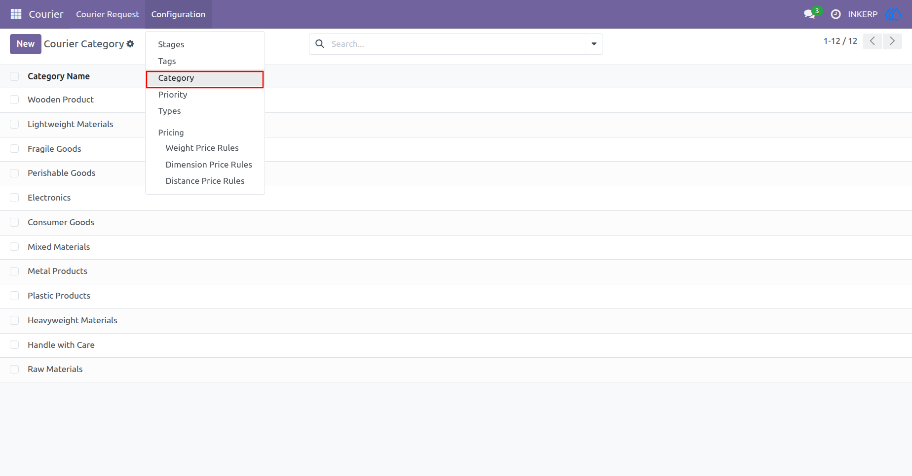Toggle the select-all checkbox in header

14,76
